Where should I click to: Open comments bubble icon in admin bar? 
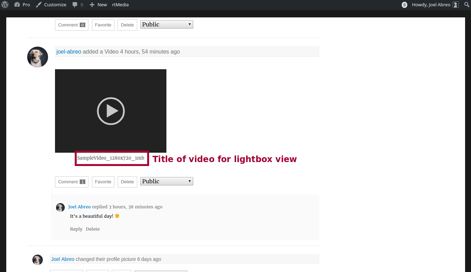tap(75, 5)
